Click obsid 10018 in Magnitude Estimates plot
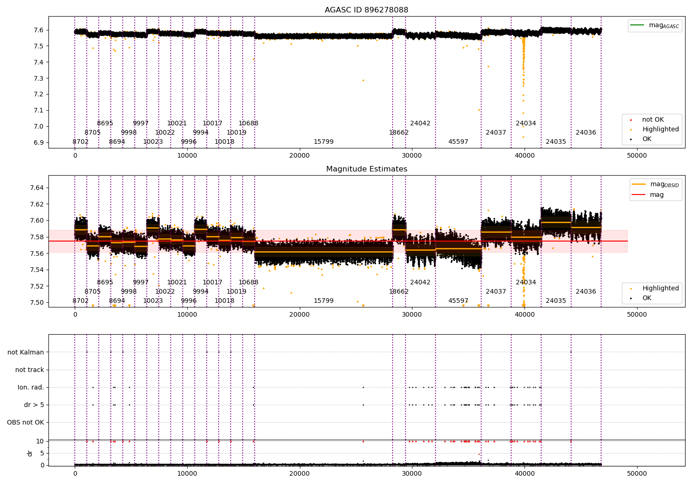 pyautogui.click(x=225, y=301)
